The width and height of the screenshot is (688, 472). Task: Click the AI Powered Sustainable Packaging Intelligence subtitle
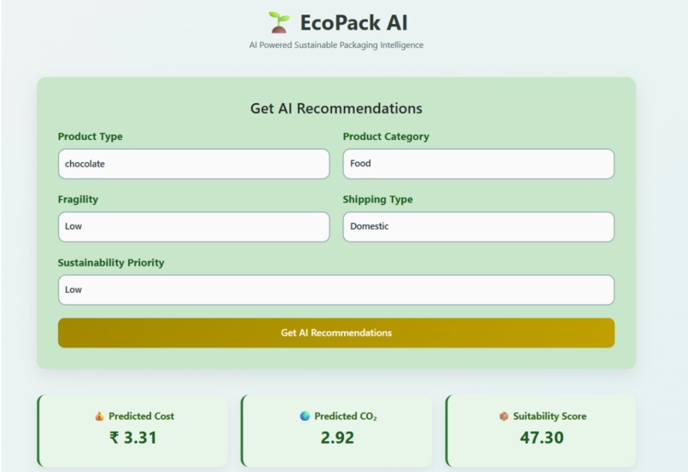pos(336,44)
